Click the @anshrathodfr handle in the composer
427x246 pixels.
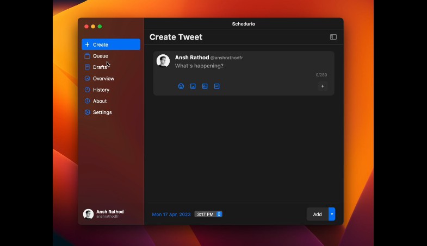point(227,58)
